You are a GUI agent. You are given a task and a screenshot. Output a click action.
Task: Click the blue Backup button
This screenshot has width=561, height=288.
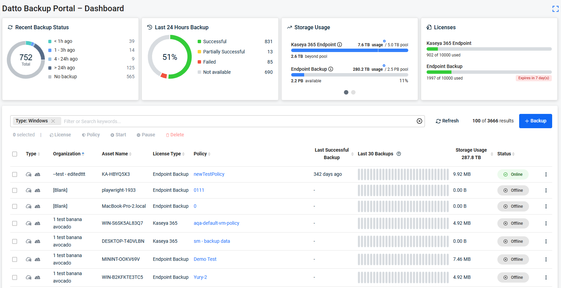click(x=535, y=121)
